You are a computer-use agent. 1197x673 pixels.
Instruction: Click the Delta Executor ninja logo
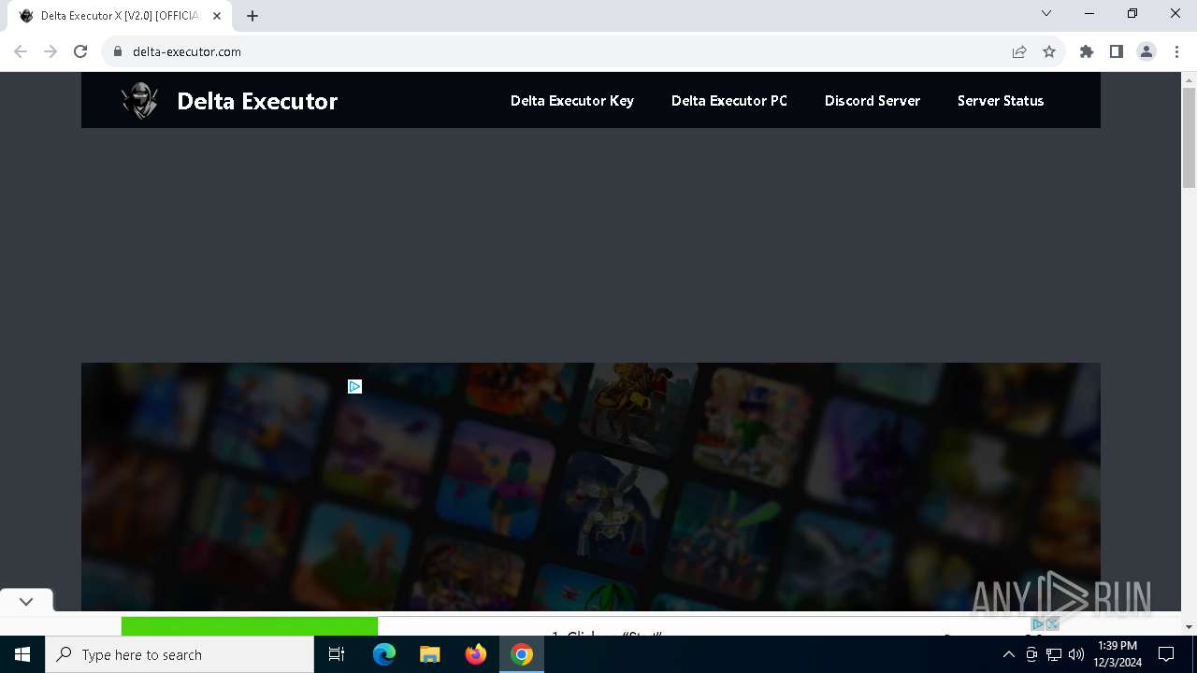tap(140, 101)
